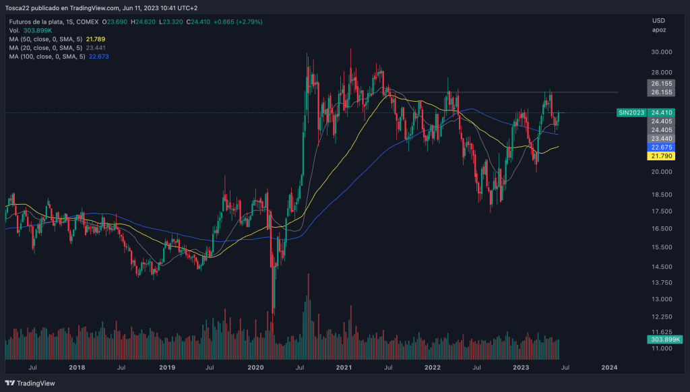Toggle the MA (20, close, 0, SMA, 5) legend
The image size is (690, 392).
[45, 48]
